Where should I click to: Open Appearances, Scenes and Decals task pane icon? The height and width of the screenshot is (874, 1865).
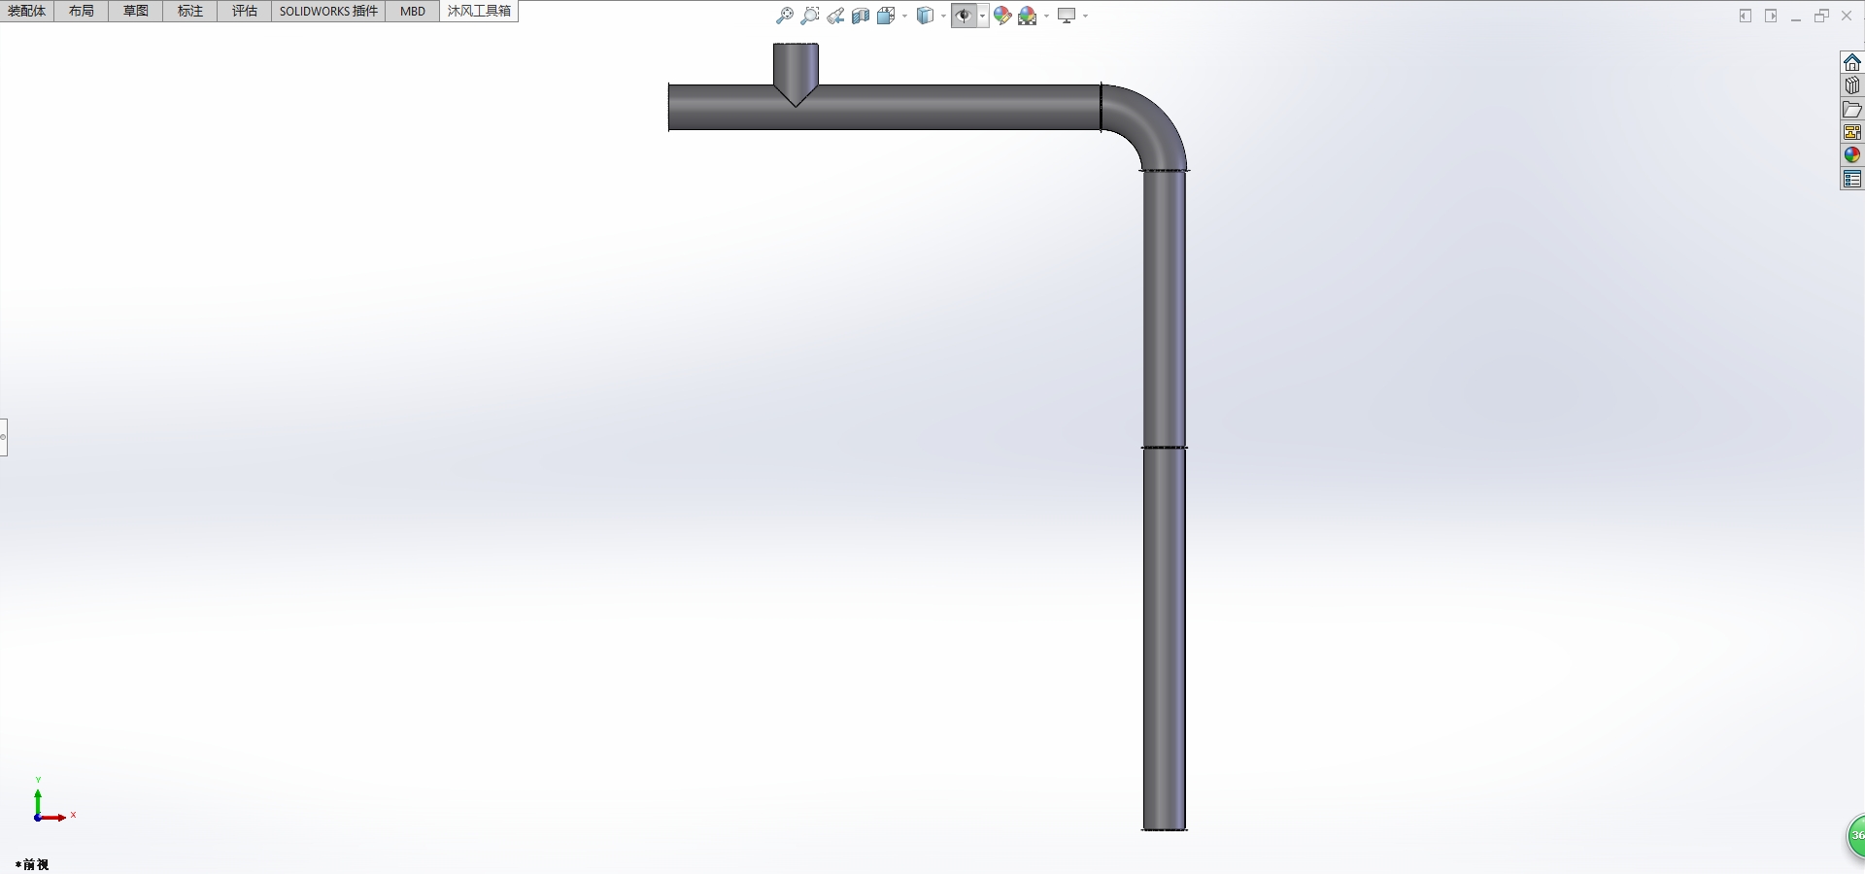coord(1852,155)
